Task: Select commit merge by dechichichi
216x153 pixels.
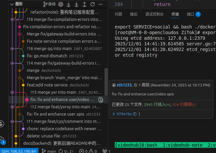Action: [58, 71]
